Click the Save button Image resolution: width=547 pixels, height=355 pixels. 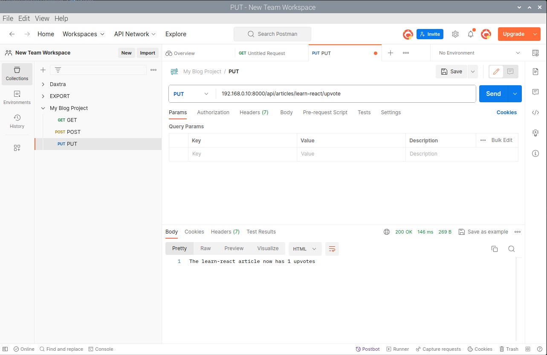pyautogui.click(x=451, y=72)
